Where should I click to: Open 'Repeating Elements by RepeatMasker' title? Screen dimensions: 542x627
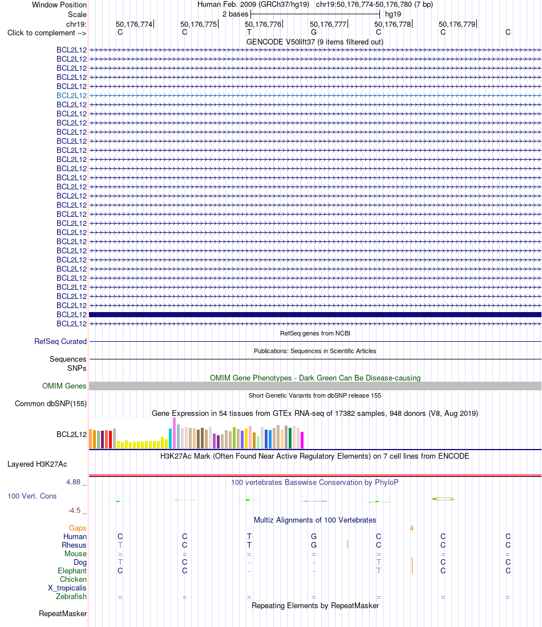coord(315,606)
